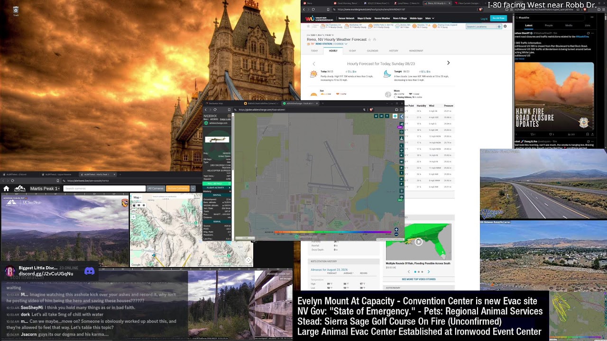Toggle the L button in ADS-B sidebar
This screenshot has height=341, width=607.
coord(402,145)
